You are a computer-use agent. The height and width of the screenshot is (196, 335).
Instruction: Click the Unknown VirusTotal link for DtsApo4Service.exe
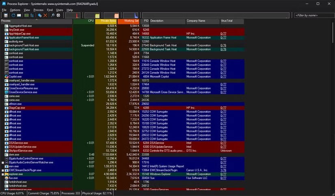pos(226,150)
